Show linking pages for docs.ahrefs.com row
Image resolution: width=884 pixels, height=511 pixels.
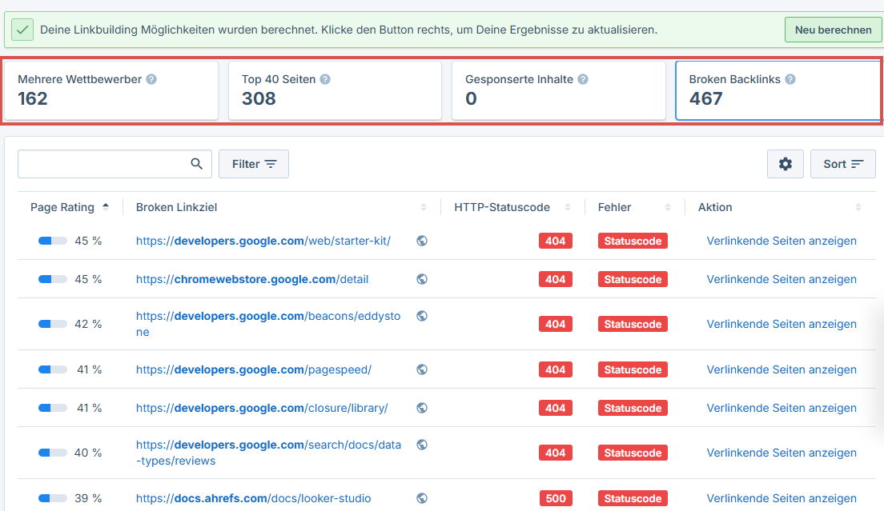click(x=782, y=498)
